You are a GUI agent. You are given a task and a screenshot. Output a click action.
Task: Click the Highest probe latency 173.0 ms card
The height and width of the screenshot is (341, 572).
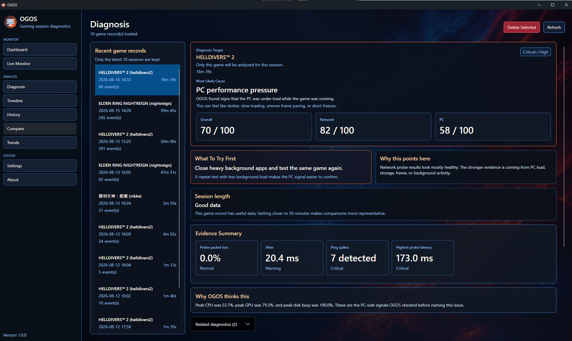[423, 258]
